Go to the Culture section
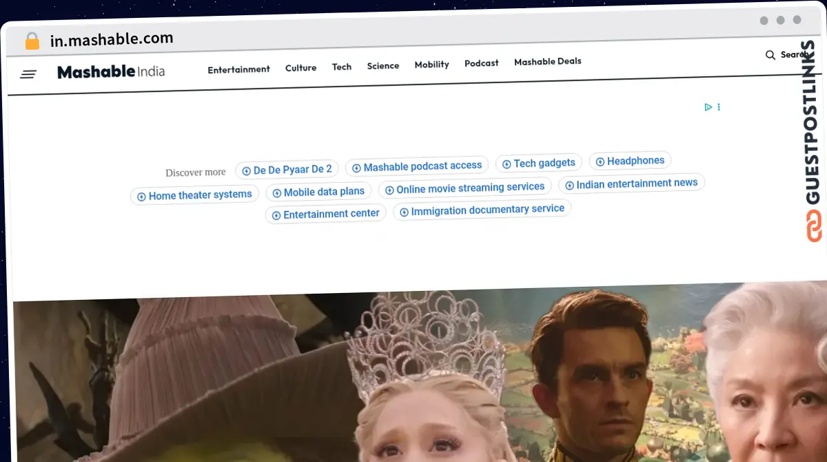This screenshot has width=827, height=462. (300, 68)
